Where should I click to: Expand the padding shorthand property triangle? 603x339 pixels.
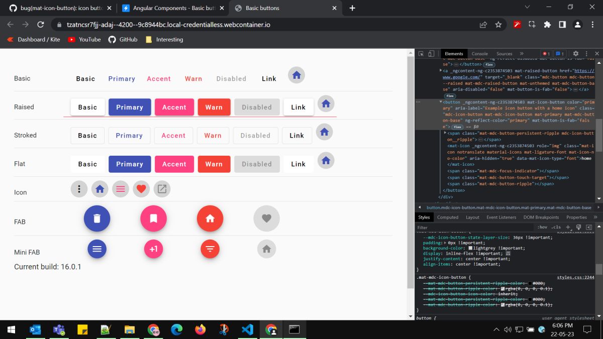[445, 243]
